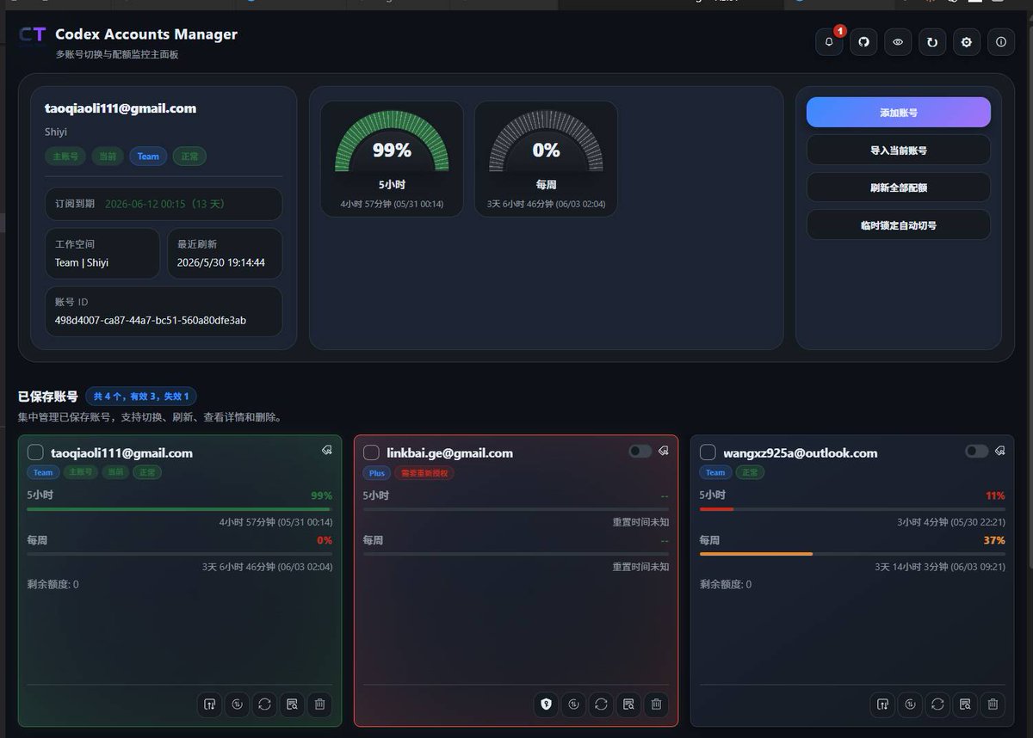Viewport: 1033px width, 738px height.
Task: Click the 已保存账号 section heading
Action: pos(48,397)
